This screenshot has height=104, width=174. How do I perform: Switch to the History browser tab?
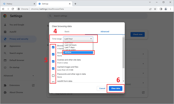tap(18, 4)
